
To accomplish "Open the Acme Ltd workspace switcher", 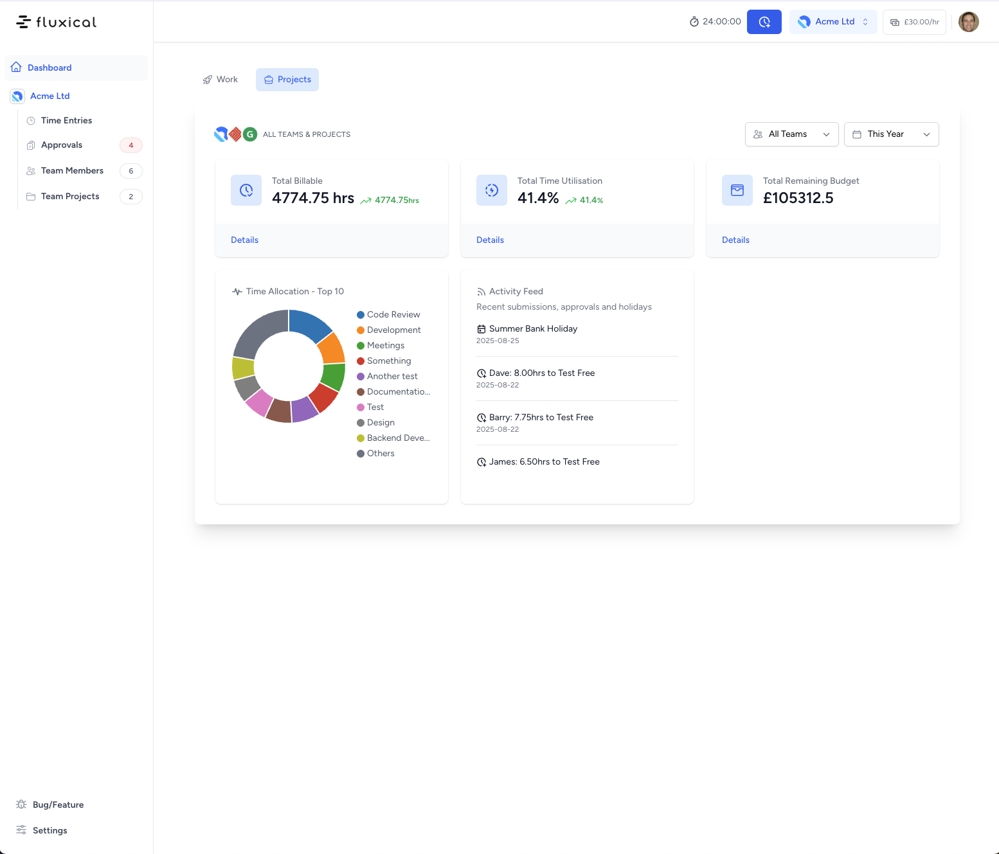I will tap(833, 22).
